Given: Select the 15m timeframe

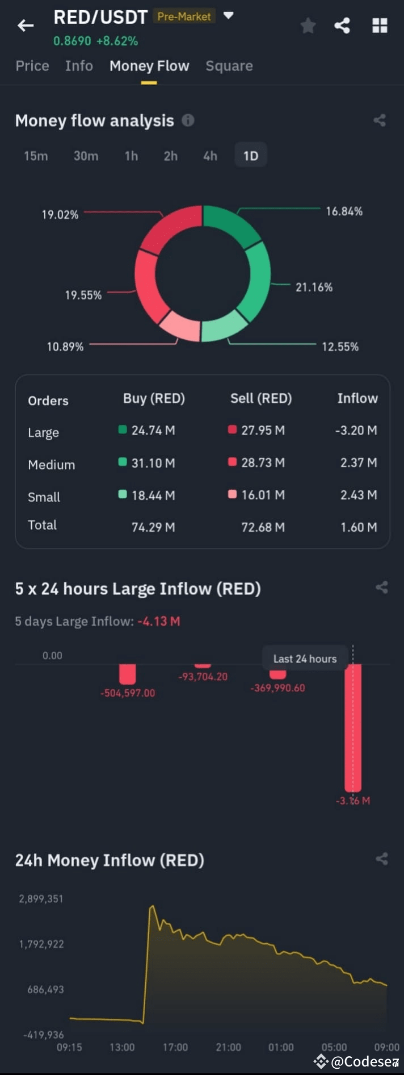Looking at the screenshot, I should [x=35, y=156].
